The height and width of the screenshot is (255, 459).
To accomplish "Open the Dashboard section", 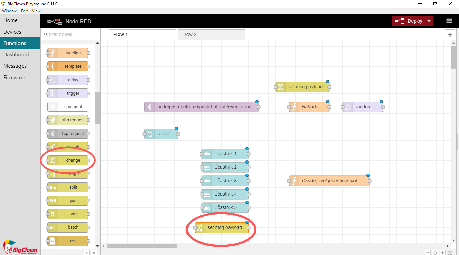I will [20, 55].
